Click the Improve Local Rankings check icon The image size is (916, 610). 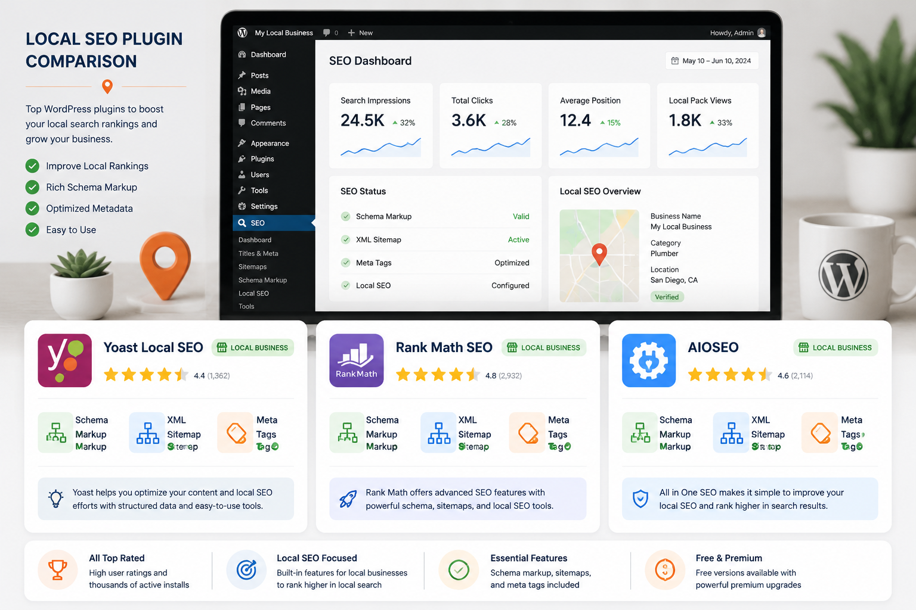coord(32,166)
